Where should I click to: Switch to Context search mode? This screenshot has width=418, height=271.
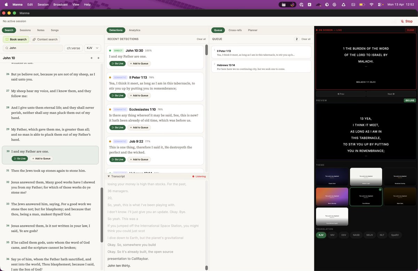(x=45, y=39)
